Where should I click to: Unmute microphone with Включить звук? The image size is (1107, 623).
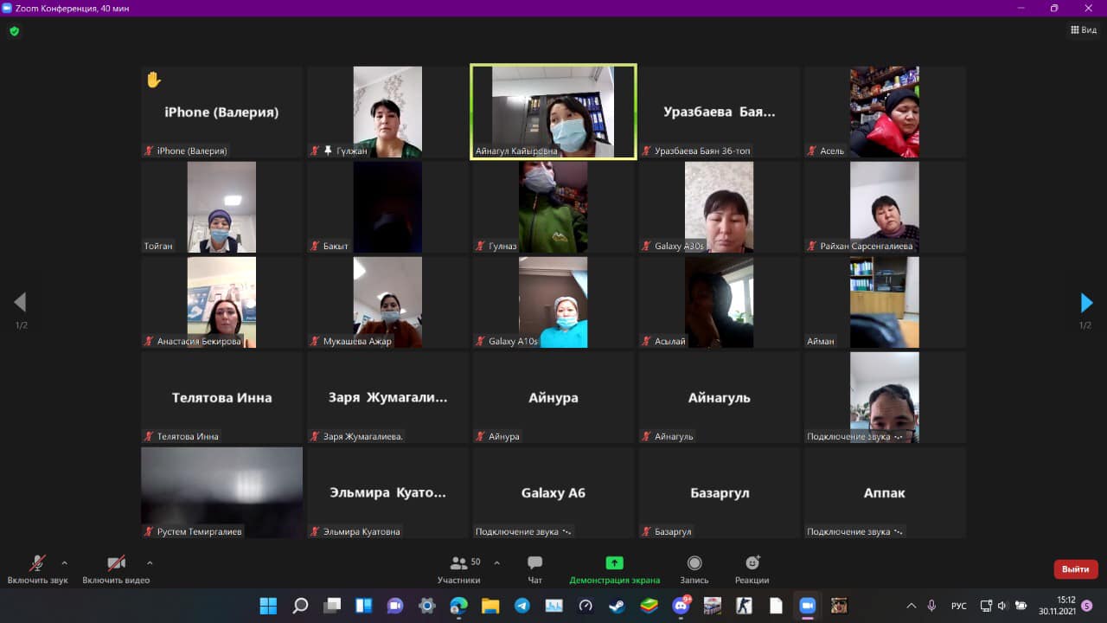point(37,568)
